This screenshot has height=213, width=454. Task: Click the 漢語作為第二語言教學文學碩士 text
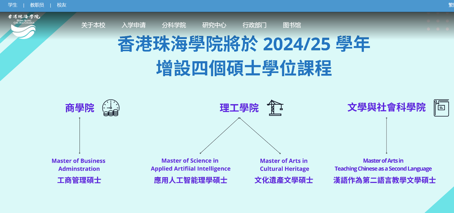(x=384, y=180)
